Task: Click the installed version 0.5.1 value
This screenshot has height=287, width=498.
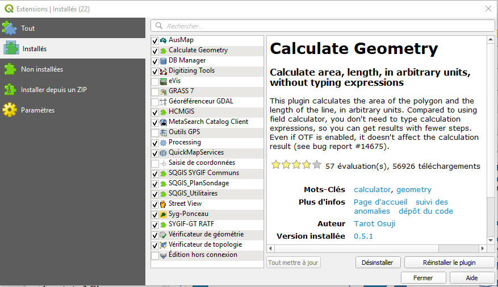Action: pyautogui.click(x=363, y=236)
